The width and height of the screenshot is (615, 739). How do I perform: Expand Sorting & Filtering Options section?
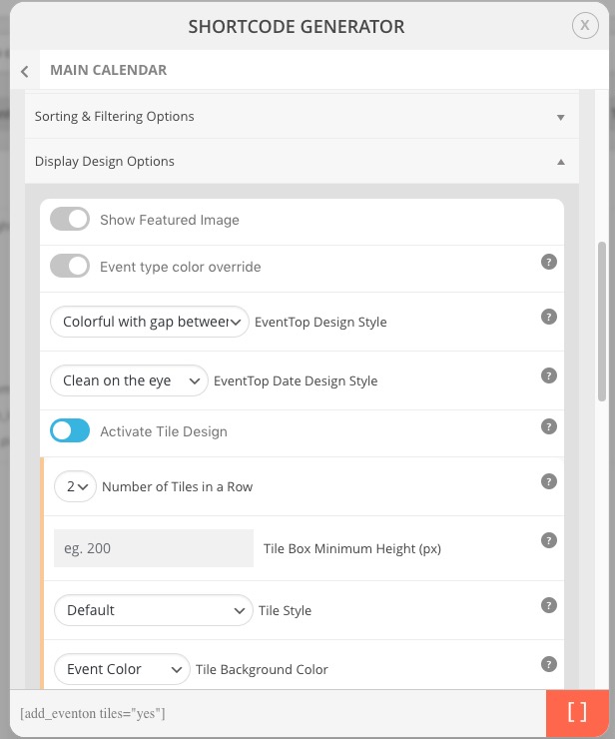[302, 117]
